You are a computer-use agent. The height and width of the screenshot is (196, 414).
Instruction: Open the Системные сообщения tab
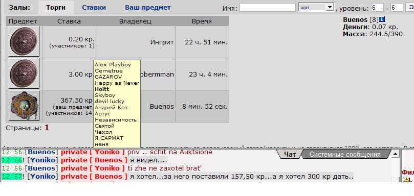tap(345, 154)
